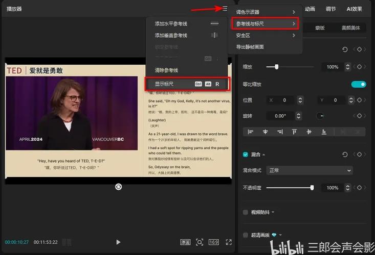Open the 美颜美体 sub-tab
This screenshot has width=375, height=255.
click(350, 28)
